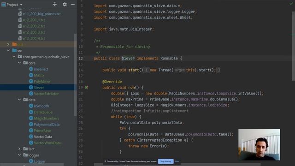295x166 pixels.
Task: Open file e12_200_1.txt
Action: click(x=34, y=20)
